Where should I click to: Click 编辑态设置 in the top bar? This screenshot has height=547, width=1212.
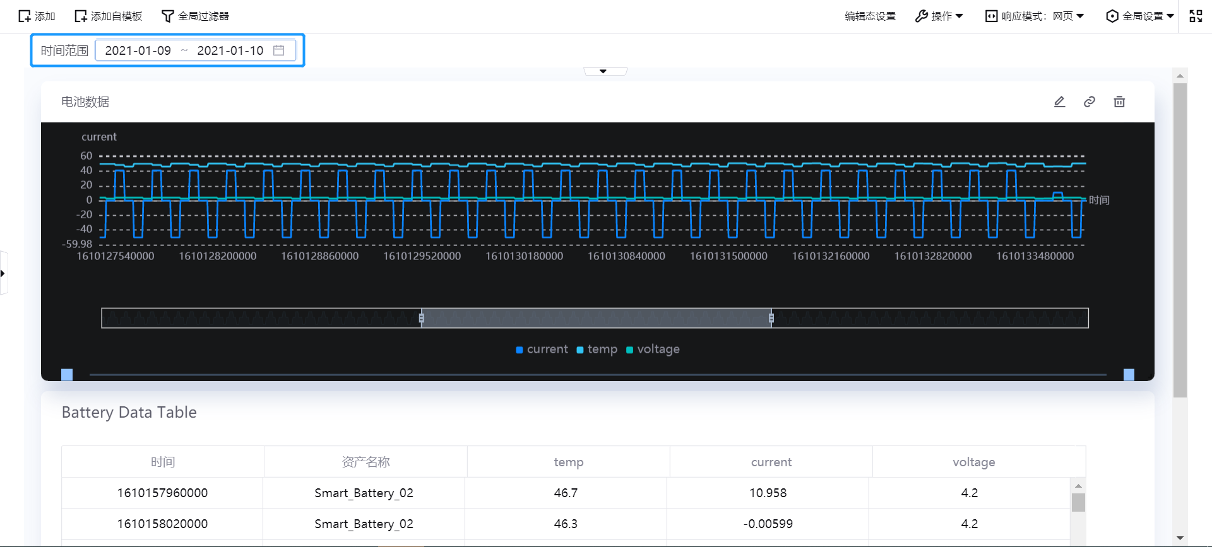click(870, 16)
